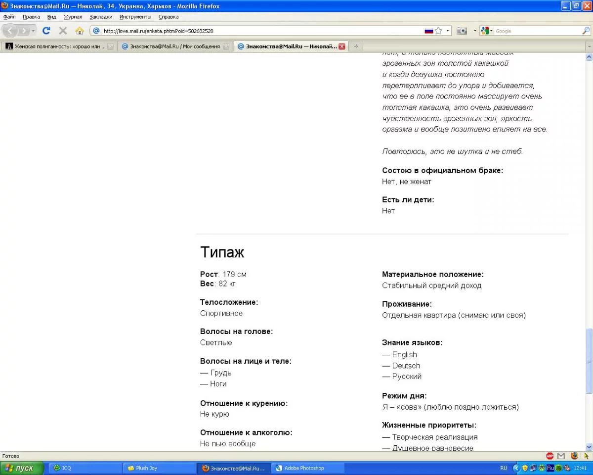Click the camera screenshot toolbar icon
Image resolution: width=593 pixels, height=475 pixels.
[462, 31]
